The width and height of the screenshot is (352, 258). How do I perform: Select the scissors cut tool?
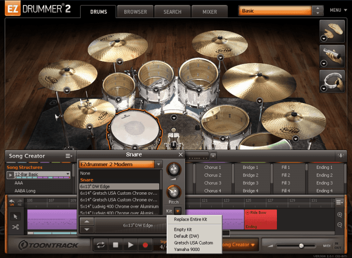pyautogui.click(x=15, y=227)
